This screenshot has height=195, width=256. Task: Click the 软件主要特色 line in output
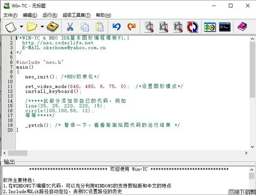coord(19,180)
